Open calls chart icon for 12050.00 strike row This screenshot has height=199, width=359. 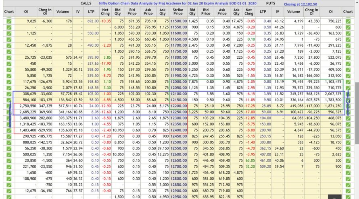9,88
